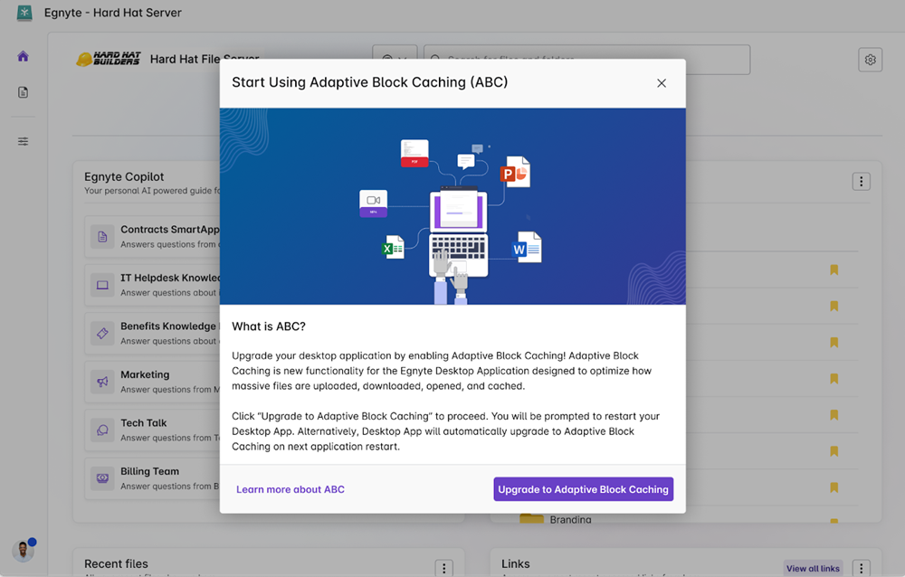The image size is (905, 577).
Task: Click the Benefits Knowledge tag icon
Action: point(102,334)
